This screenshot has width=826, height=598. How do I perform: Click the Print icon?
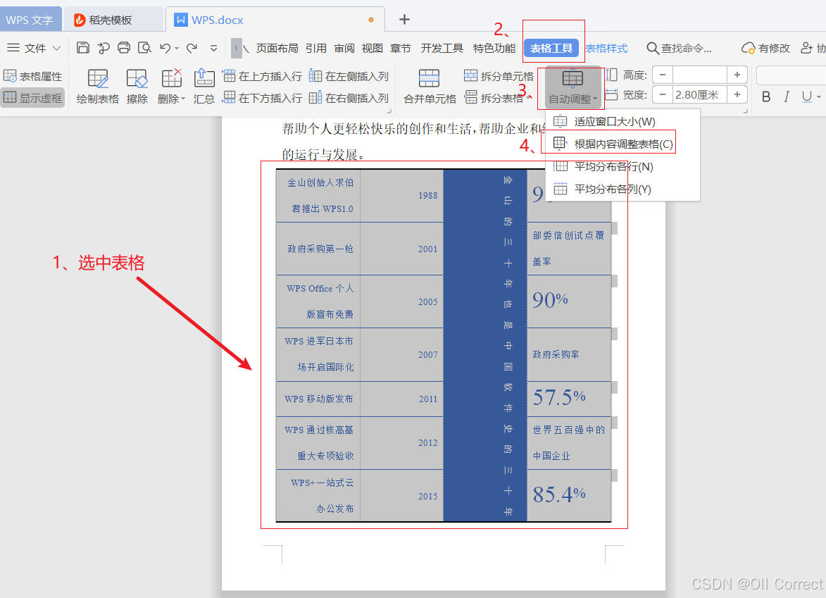click(124, 48)
